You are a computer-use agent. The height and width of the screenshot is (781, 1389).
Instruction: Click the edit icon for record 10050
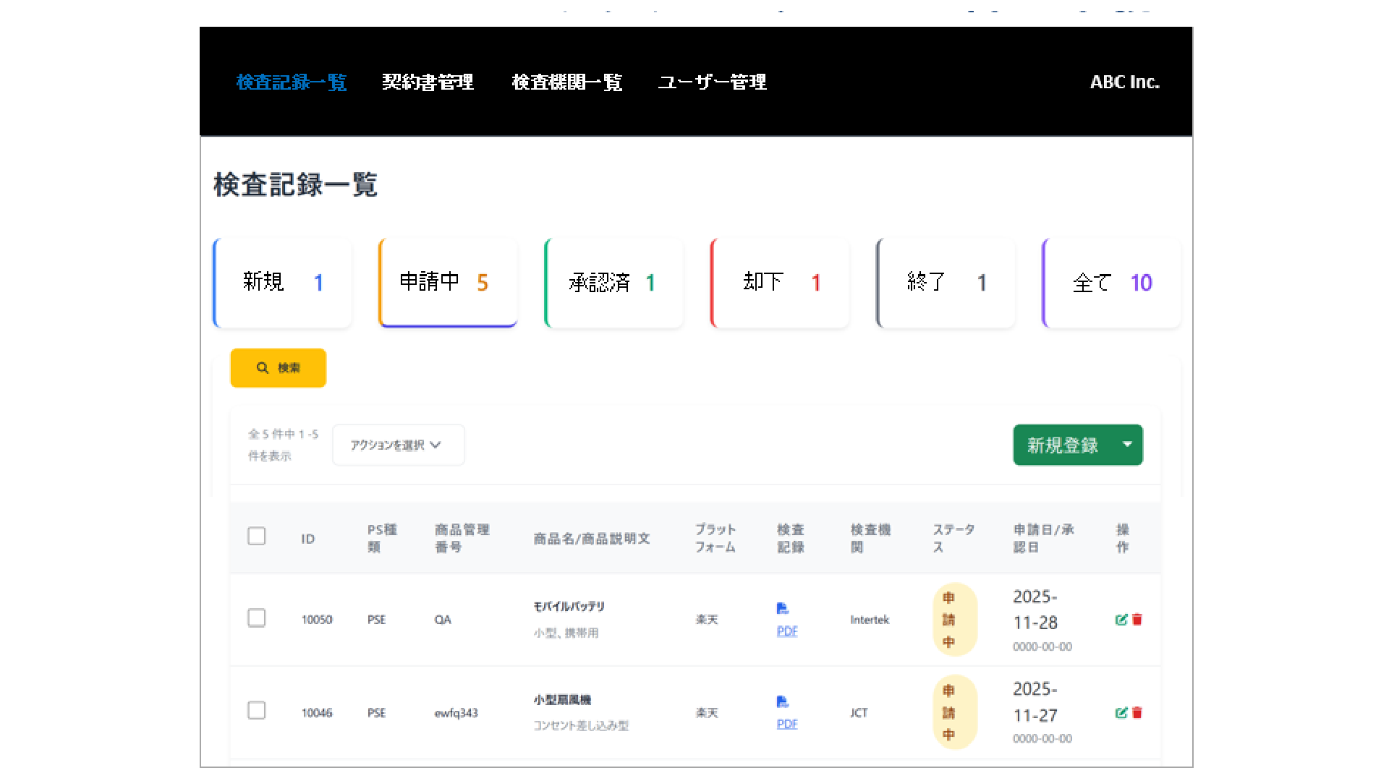click(1121, 620)
